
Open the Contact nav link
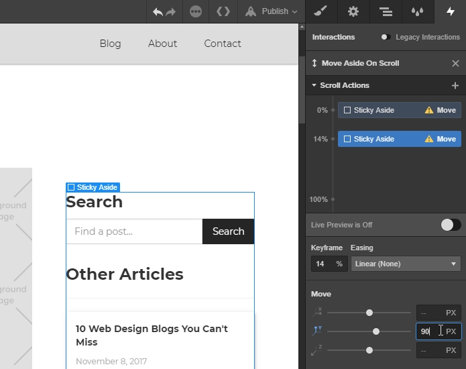point(223,44)
